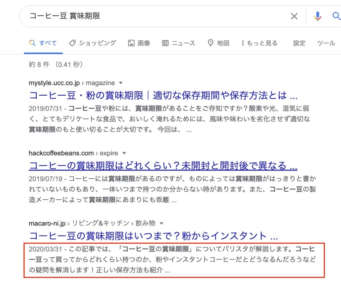The image size is (341, 283).
Task: Click the magnifying glass search icon
Action: click(336, 16)
